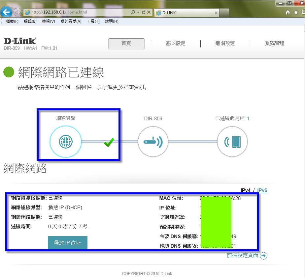Click the browser home icon
This screenshot has height=278, width=305.
click(x=288, y=13)
